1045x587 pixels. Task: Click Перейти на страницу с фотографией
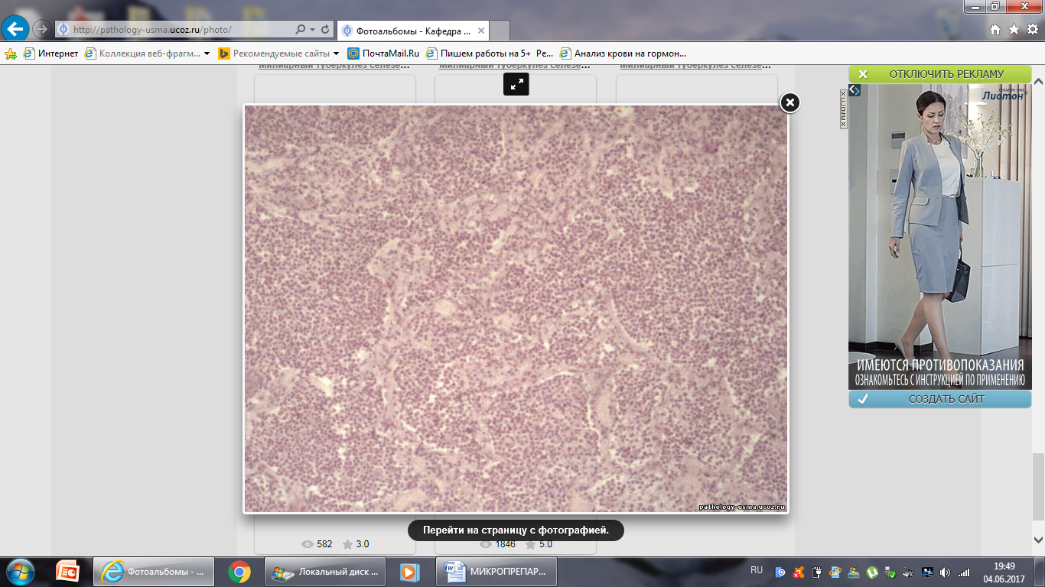click(516, 530)
